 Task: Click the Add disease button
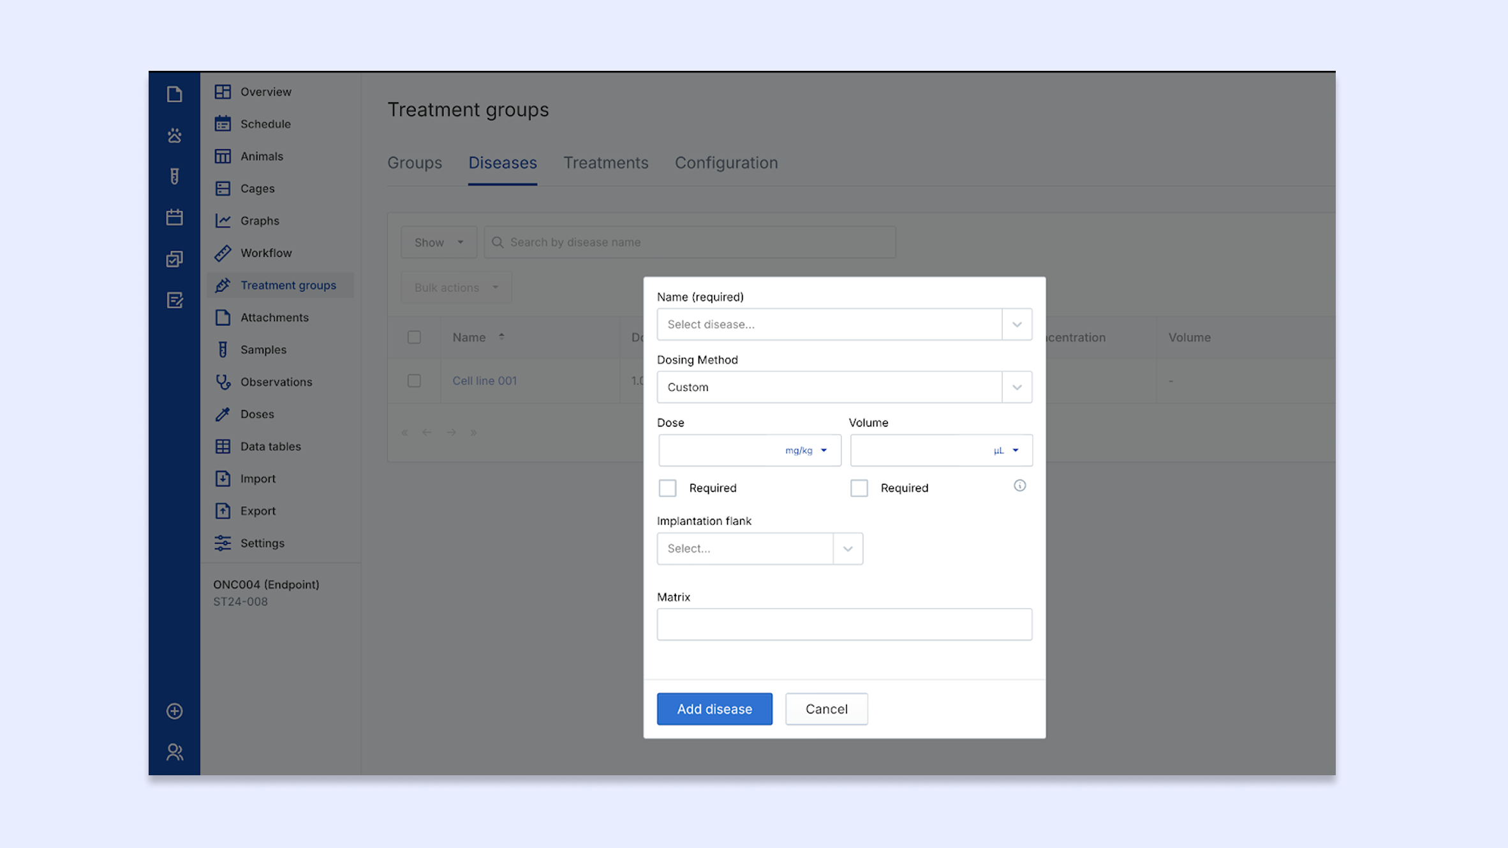(714, 709)
